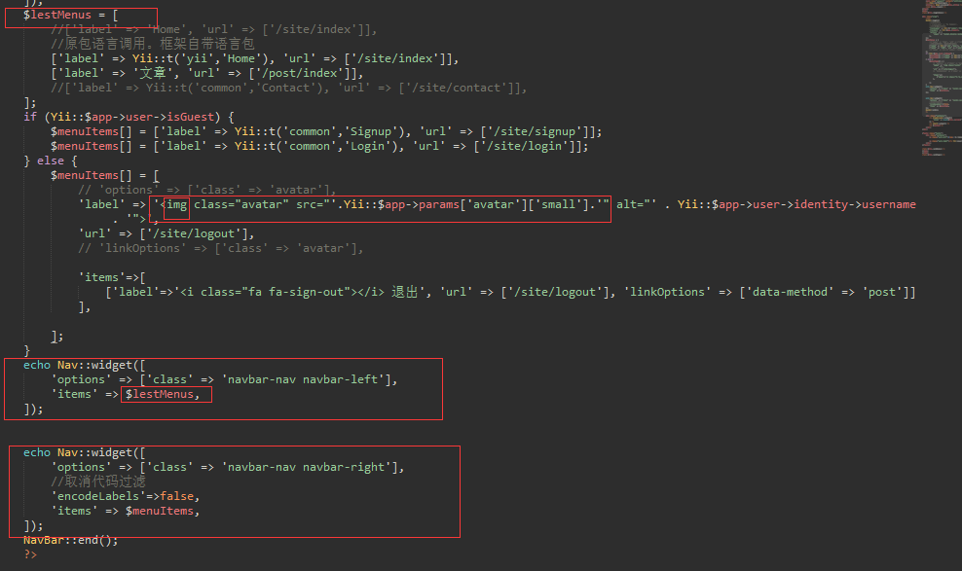The height and width of the screenshot is (571, 962).
Task: Click the minimap code overview
Action: [x=941, y=79]
